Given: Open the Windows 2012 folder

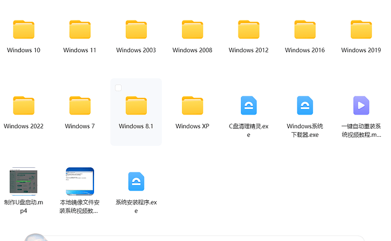Looking at the screenshot, I should [x=249, y=30].
